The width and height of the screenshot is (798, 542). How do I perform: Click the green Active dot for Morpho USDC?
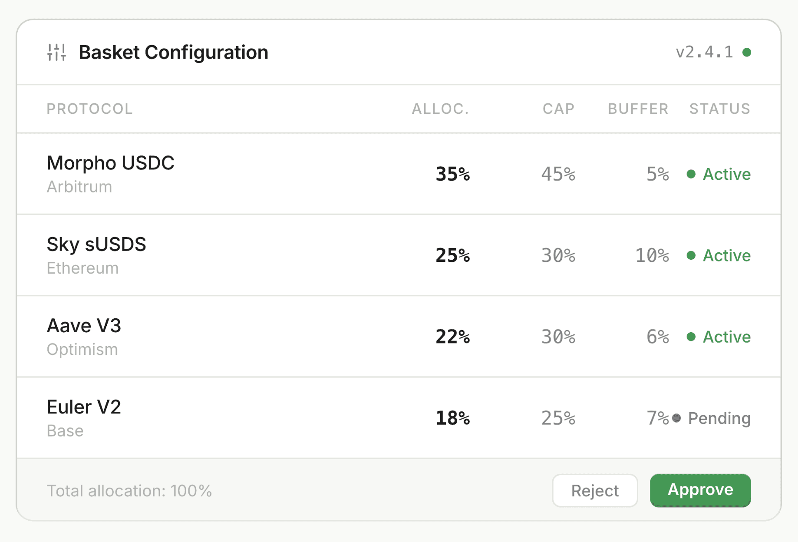point(691,174)
